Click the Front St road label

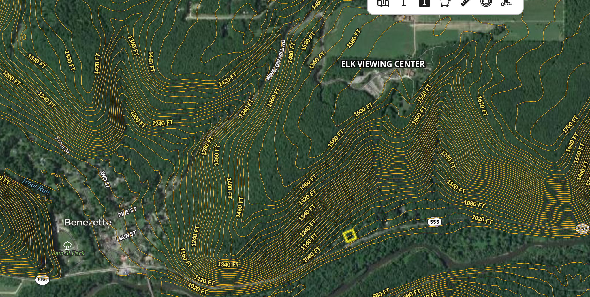tap(62, 145)
